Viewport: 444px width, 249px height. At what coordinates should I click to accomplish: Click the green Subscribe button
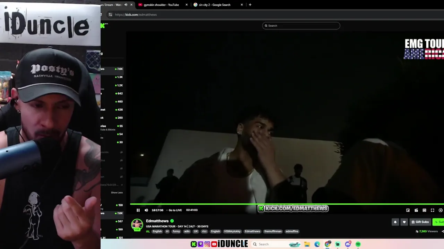point(438,222)
